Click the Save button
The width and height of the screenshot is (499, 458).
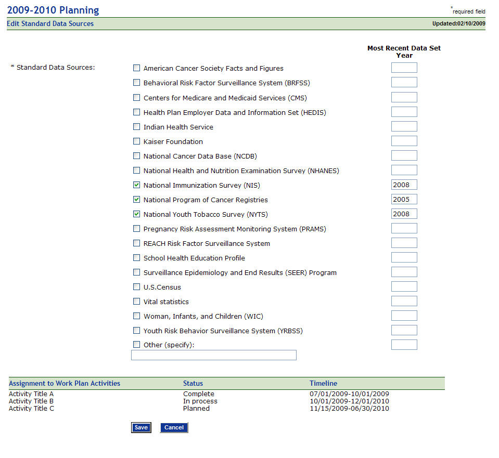141,427
